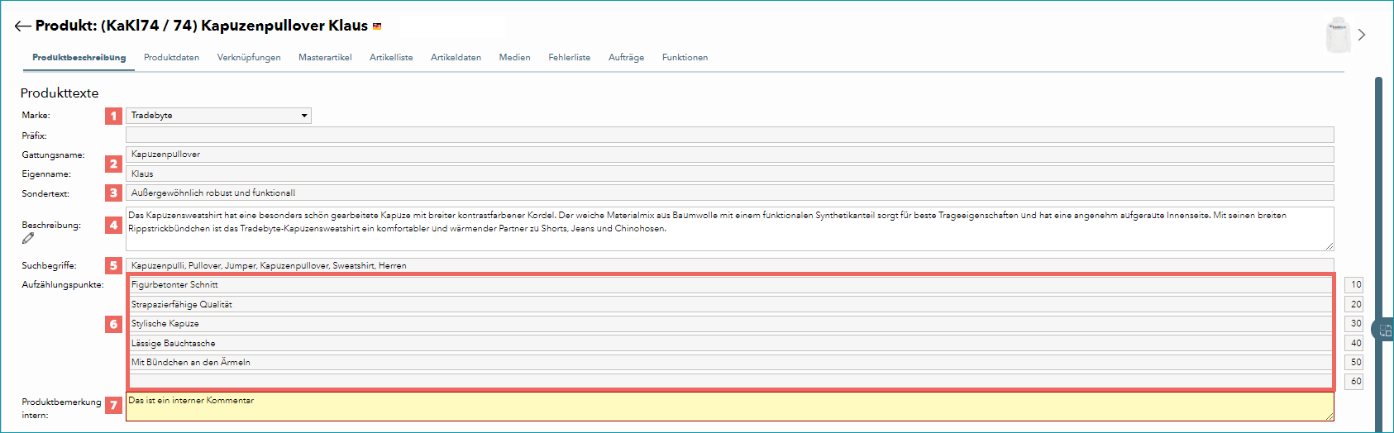Screen dimensions: 1394x433
Task: Click bullet point field 'Lässige Bauchtasche'
Action: 731,343
